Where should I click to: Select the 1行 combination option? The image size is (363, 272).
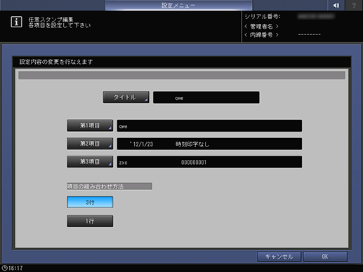click(x=90, y=221)
